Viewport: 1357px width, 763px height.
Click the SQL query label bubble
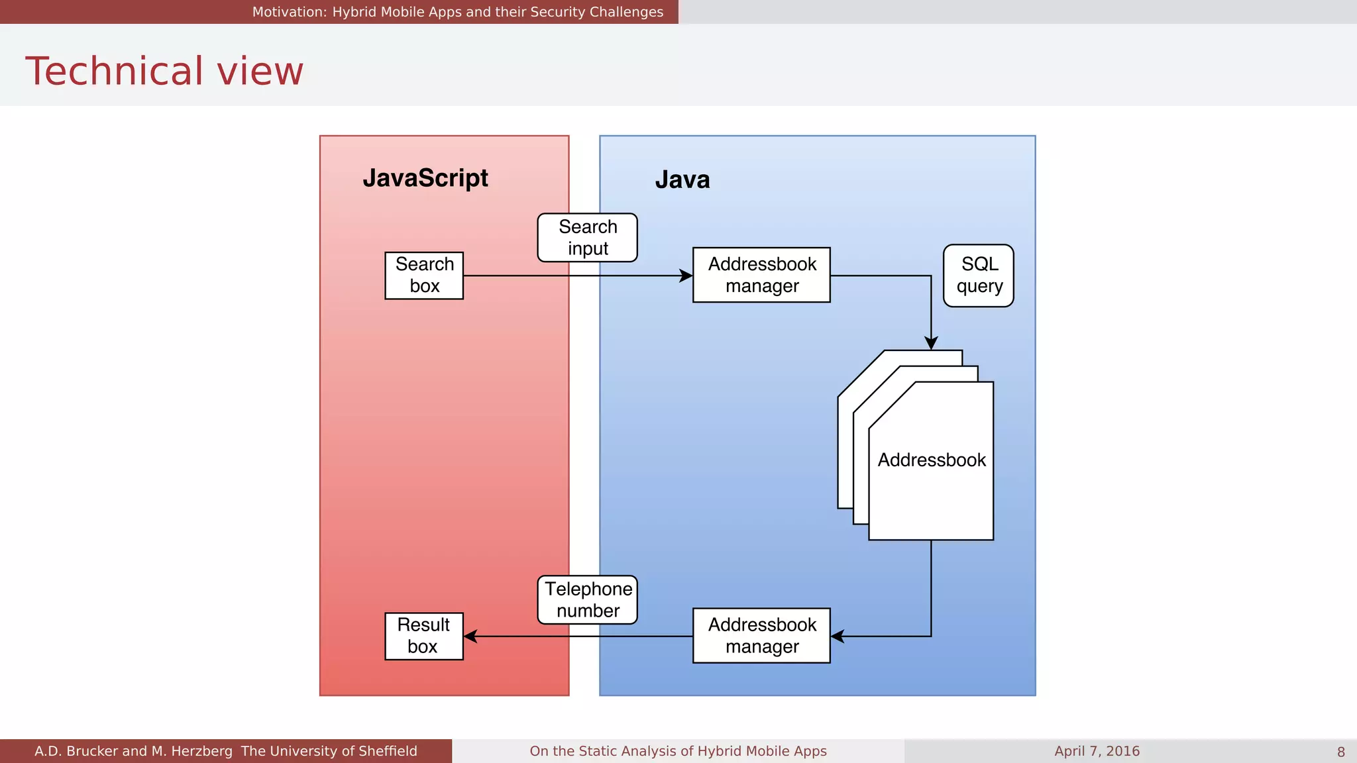[979, 276]
